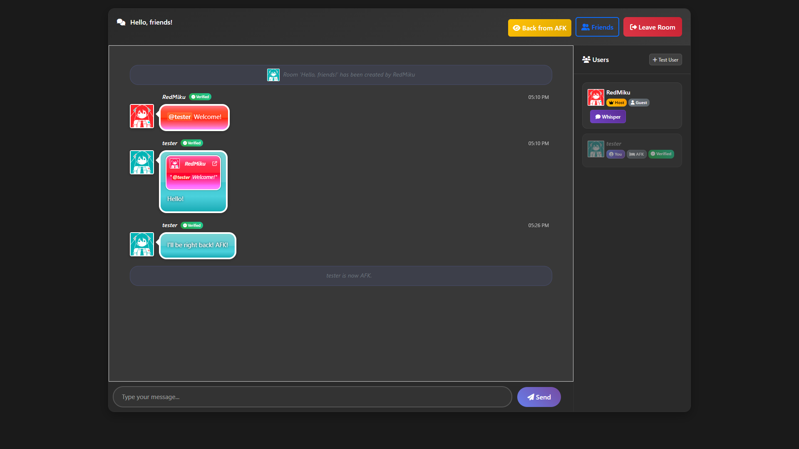Click the Host crown badge on RedMiku
The height and width of the screenshot is (449, 799).
coord(616,103)
